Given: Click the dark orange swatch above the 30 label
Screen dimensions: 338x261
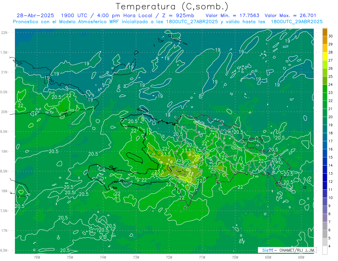Looking at the screenshot, I should click(325, 32).
